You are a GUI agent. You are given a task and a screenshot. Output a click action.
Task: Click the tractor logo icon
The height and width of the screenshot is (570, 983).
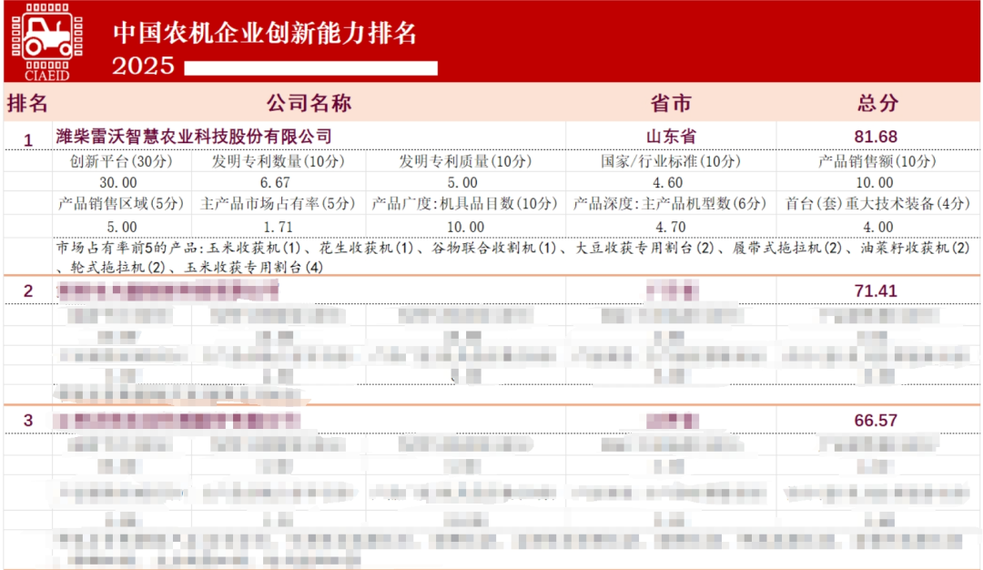coord(47,36)
